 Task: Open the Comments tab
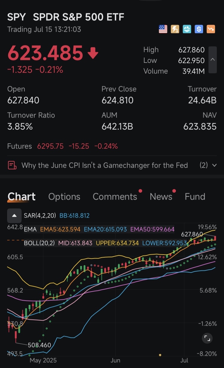[115, 197]
